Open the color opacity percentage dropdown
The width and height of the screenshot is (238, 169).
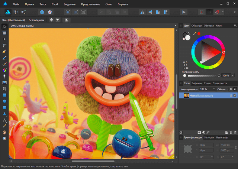click(x=232, y=75)
